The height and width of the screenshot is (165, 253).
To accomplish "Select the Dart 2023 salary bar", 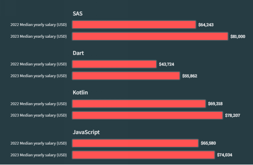I will click(x=126, y=76).
